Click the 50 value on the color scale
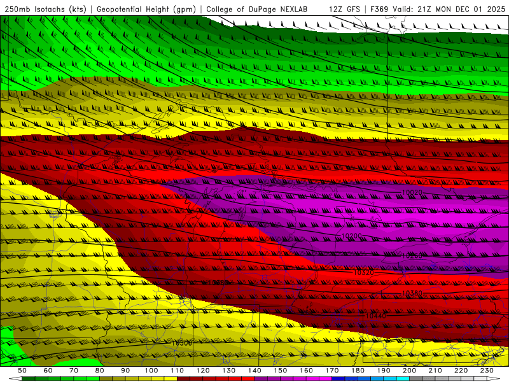Screen dimensions: 509x382 tap(22, 371)
